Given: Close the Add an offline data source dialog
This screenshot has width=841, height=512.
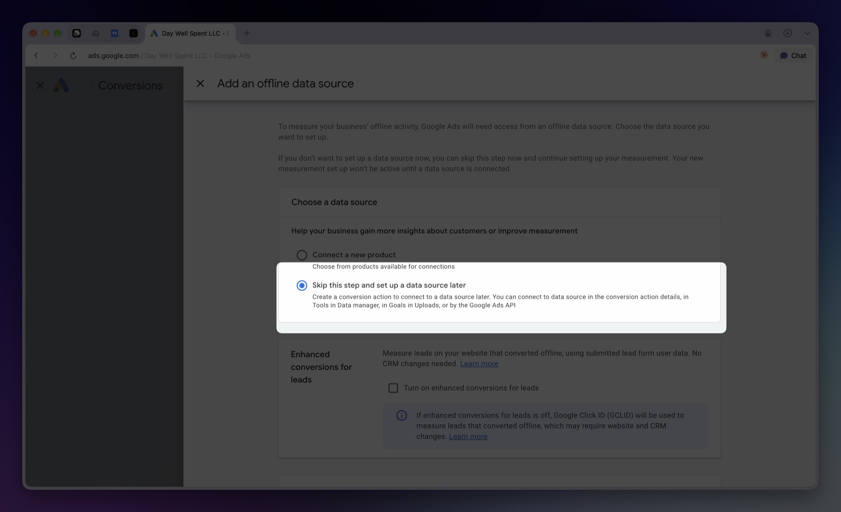Looking at the screenshot, I should [x=200, y=84].
